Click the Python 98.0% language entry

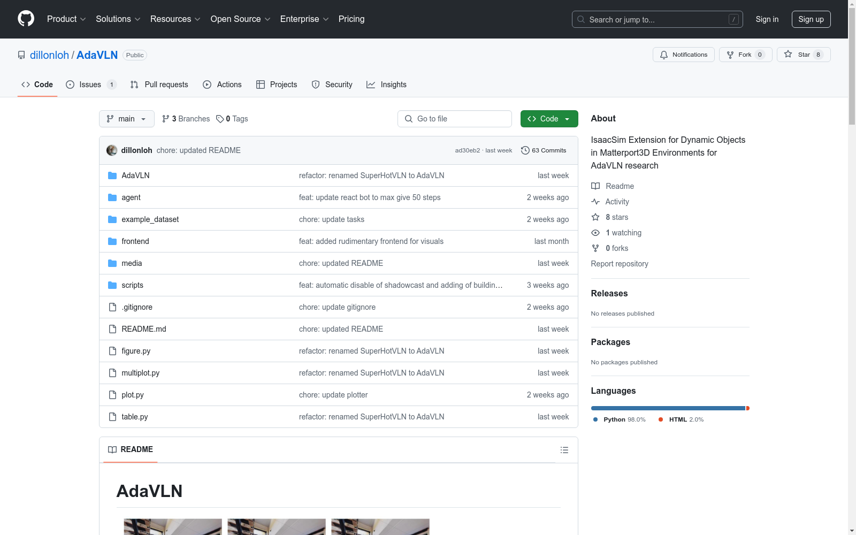click(620, 419)
